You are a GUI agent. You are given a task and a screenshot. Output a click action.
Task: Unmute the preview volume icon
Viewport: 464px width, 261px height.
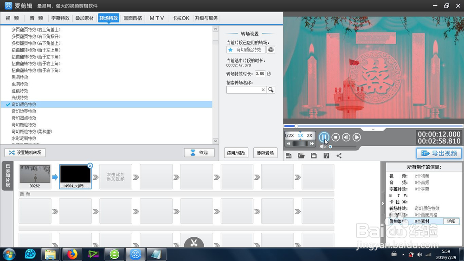323,146
